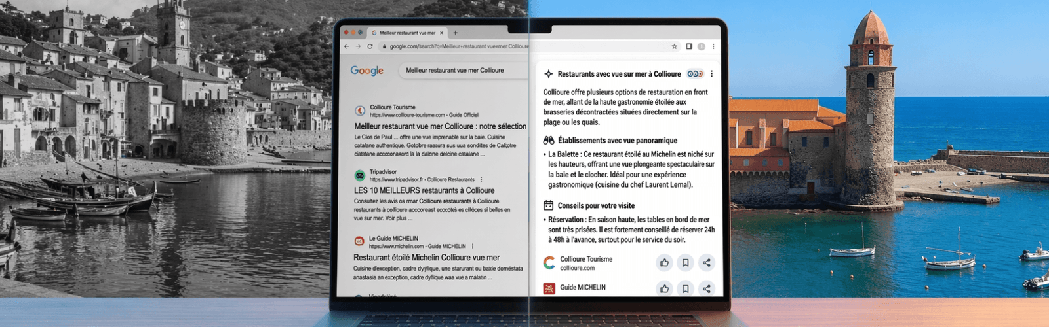Open the profile avatar in the browser toolbar
Image resolution: width=1049 pixels, height=327 pixels.
point(701,46)
